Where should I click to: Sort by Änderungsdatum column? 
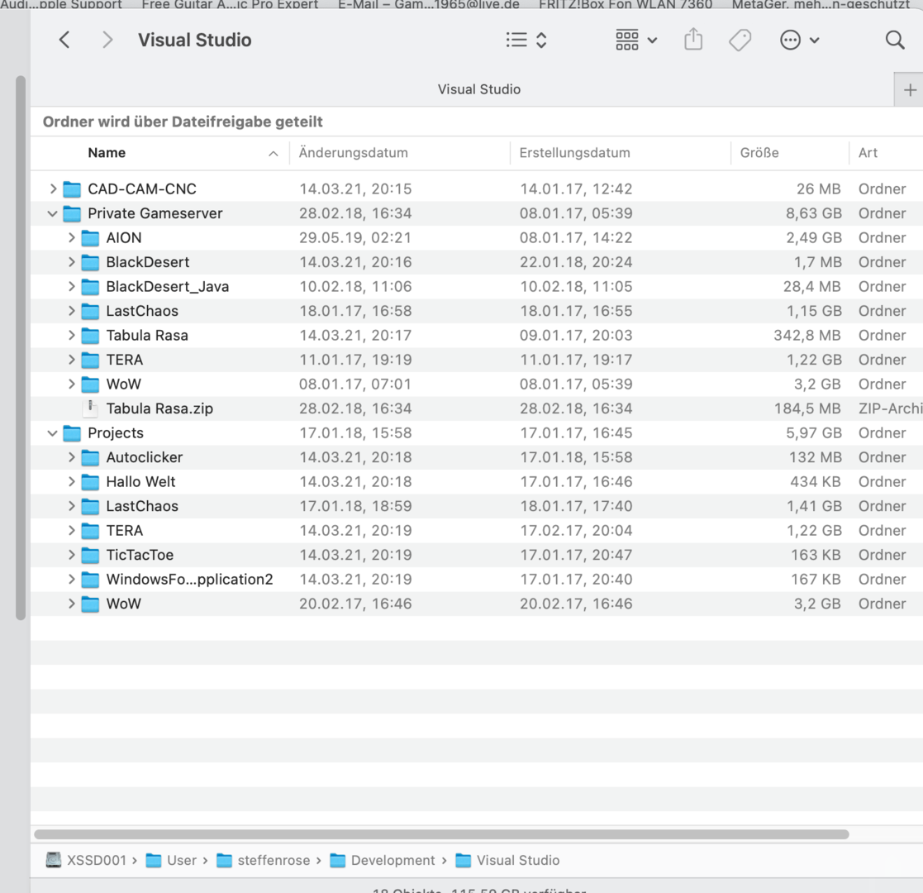click(x=354, y=153)
